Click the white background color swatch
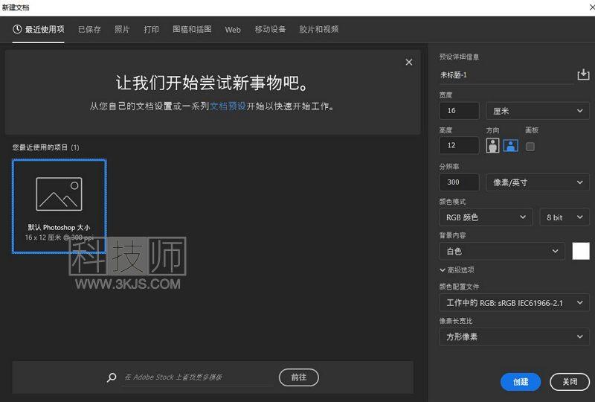Image resolution: width=595 pixels, height=402 pixels. 581,251
